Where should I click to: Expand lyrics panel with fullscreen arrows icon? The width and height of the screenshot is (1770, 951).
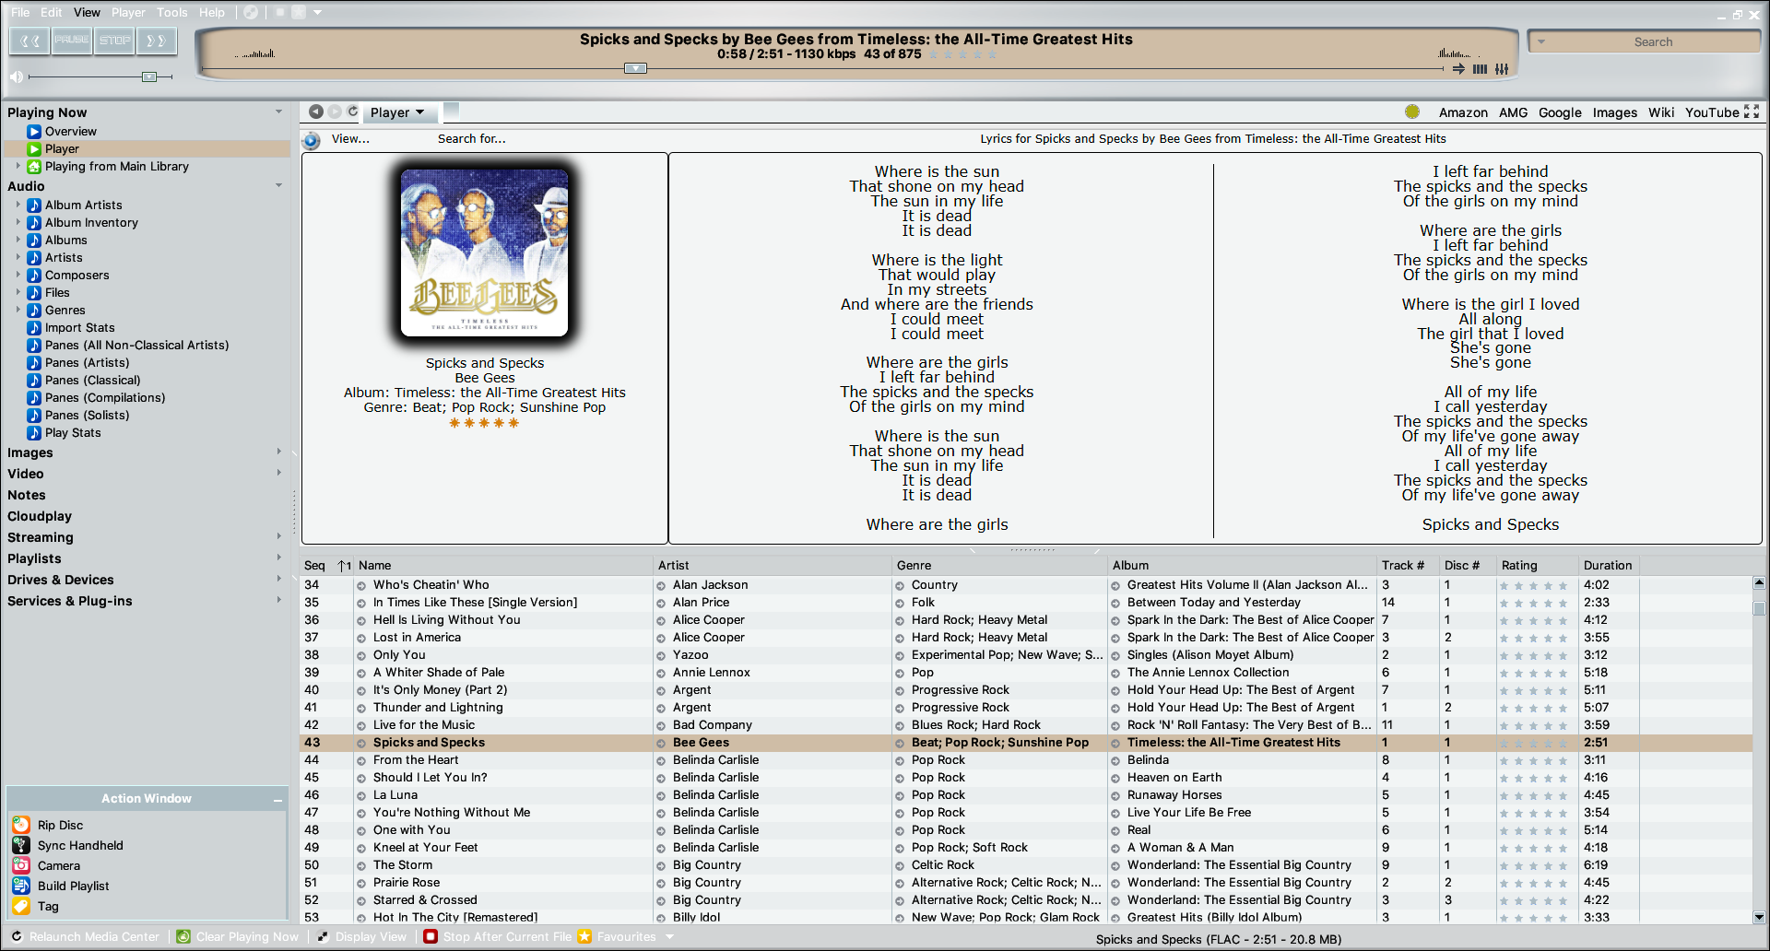[x=1752, y=112]
